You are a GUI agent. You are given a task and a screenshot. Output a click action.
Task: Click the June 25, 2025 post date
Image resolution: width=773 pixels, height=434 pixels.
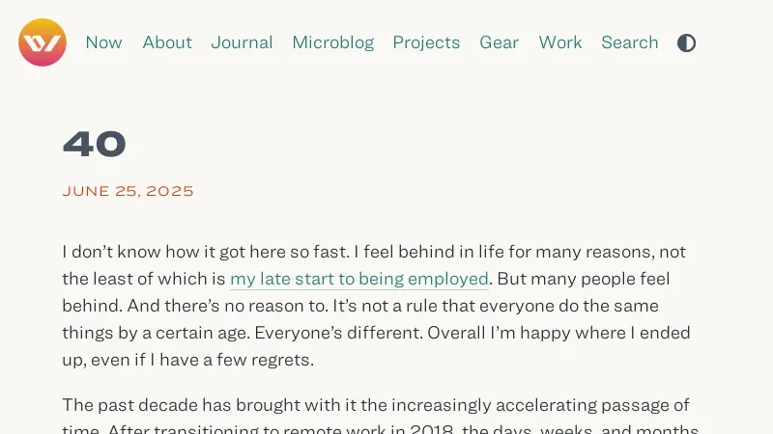tap(128, 191)
